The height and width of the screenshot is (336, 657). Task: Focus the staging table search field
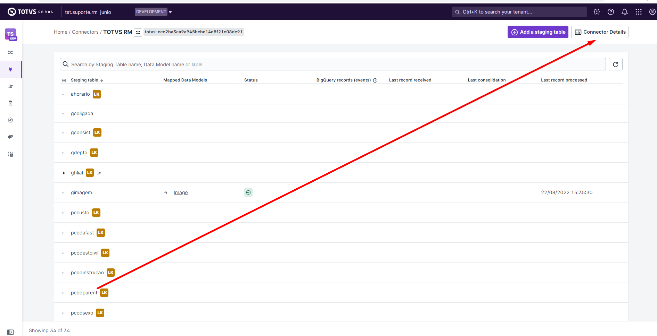pyautogui.click(x=334, y=64)
